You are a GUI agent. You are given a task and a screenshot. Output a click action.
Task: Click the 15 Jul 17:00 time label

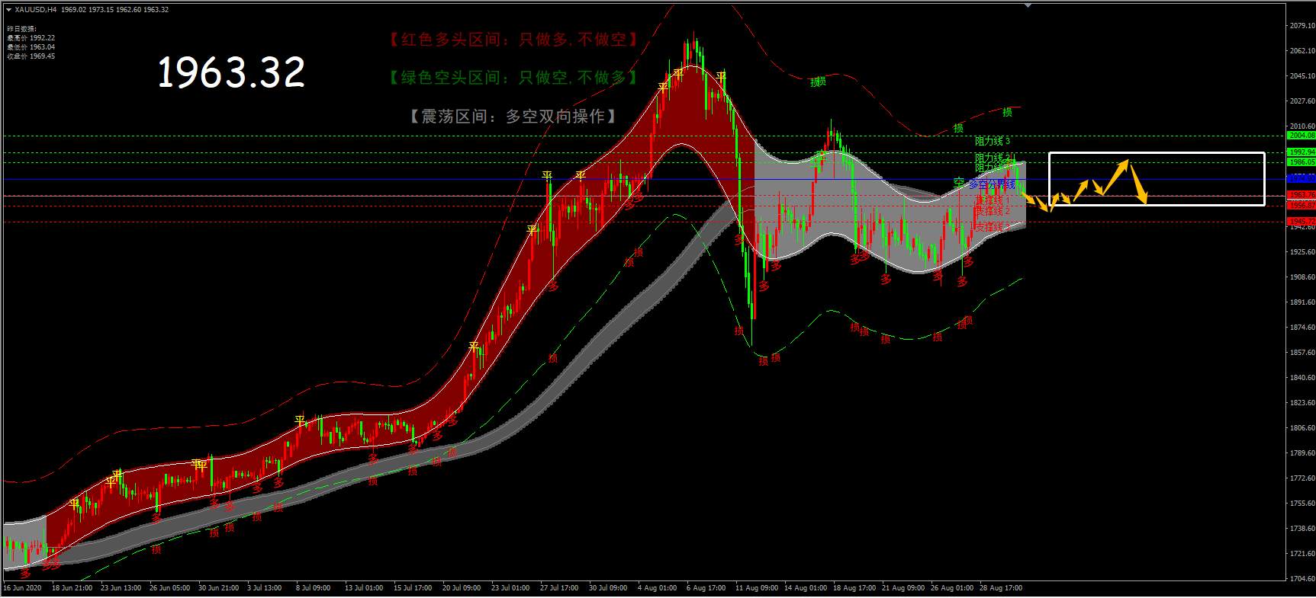(413, 588)
